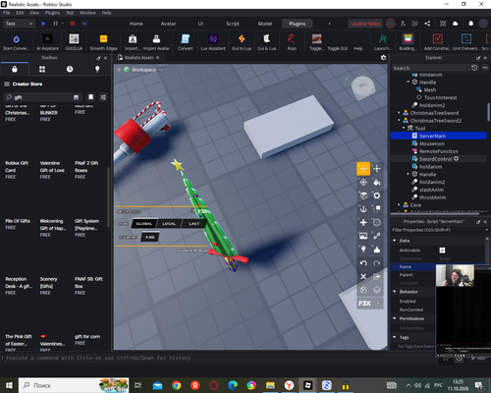Launch the Building Tools plugin
This screenshot has height=393, width=491.
pos(408,42)
